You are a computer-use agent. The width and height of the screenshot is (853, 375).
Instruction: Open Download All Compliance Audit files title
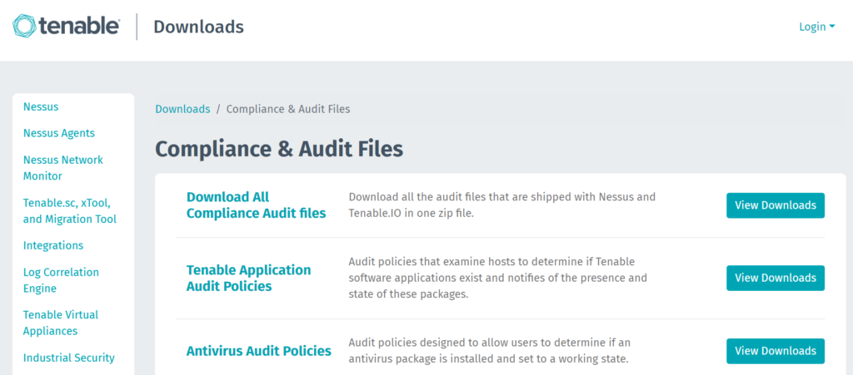click(257, 205)
